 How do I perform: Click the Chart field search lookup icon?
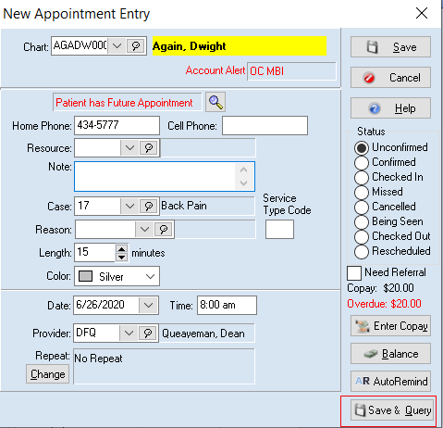click(x=136, y=46)
